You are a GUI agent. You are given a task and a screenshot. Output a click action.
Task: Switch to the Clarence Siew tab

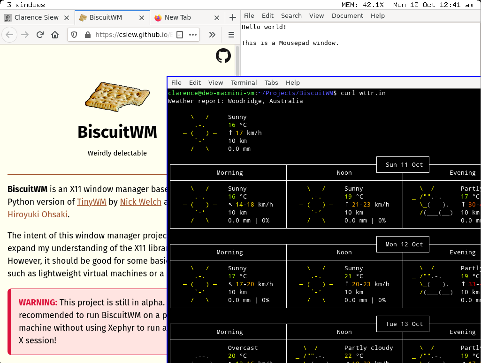37,18
